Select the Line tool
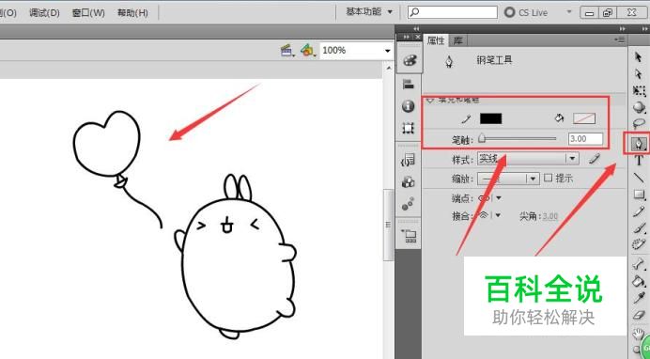This screenshot has width=650, height=359. (639, 178)
